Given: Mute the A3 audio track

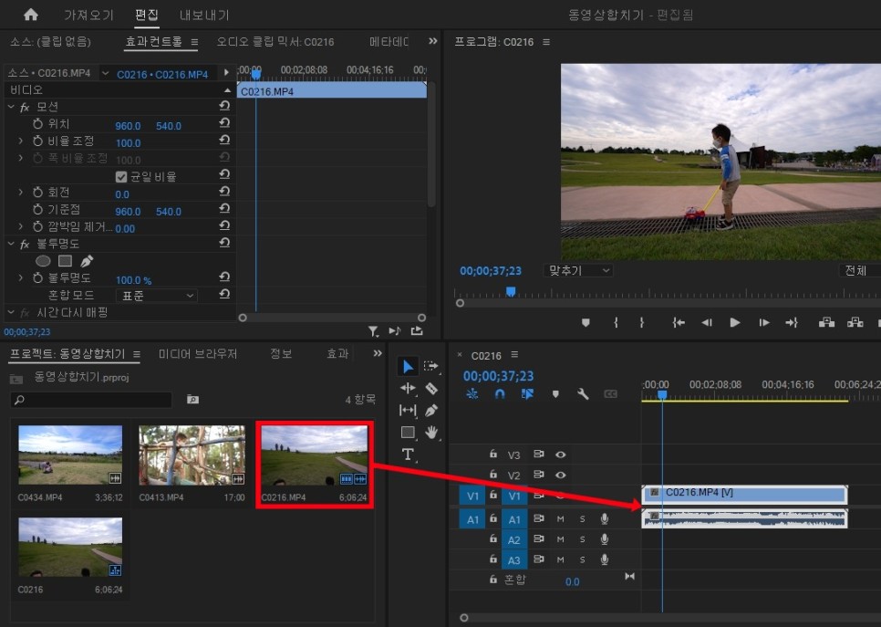Looking at the screenshot, I should tap(560, 559).
